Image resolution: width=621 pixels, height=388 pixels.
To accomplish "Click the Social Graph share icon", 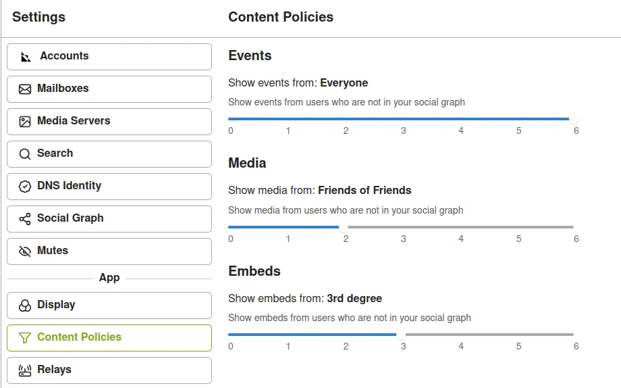I will (25, 219).
